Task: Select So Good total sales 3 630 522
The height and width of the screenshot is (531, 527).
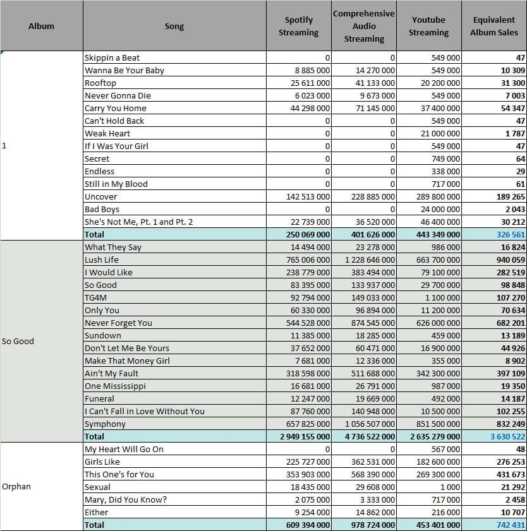Action: 494,436
